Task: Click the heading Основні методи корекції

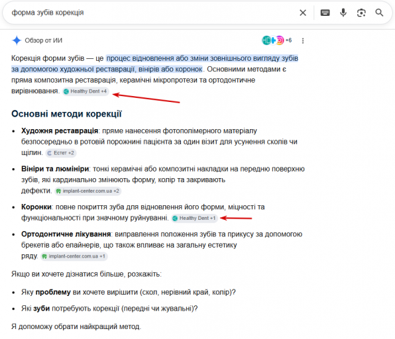Action: [66, 114]
